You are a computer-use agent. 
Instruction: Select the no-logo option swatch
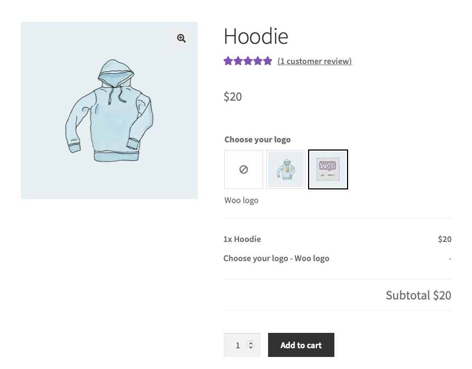[x=243, y=170]
